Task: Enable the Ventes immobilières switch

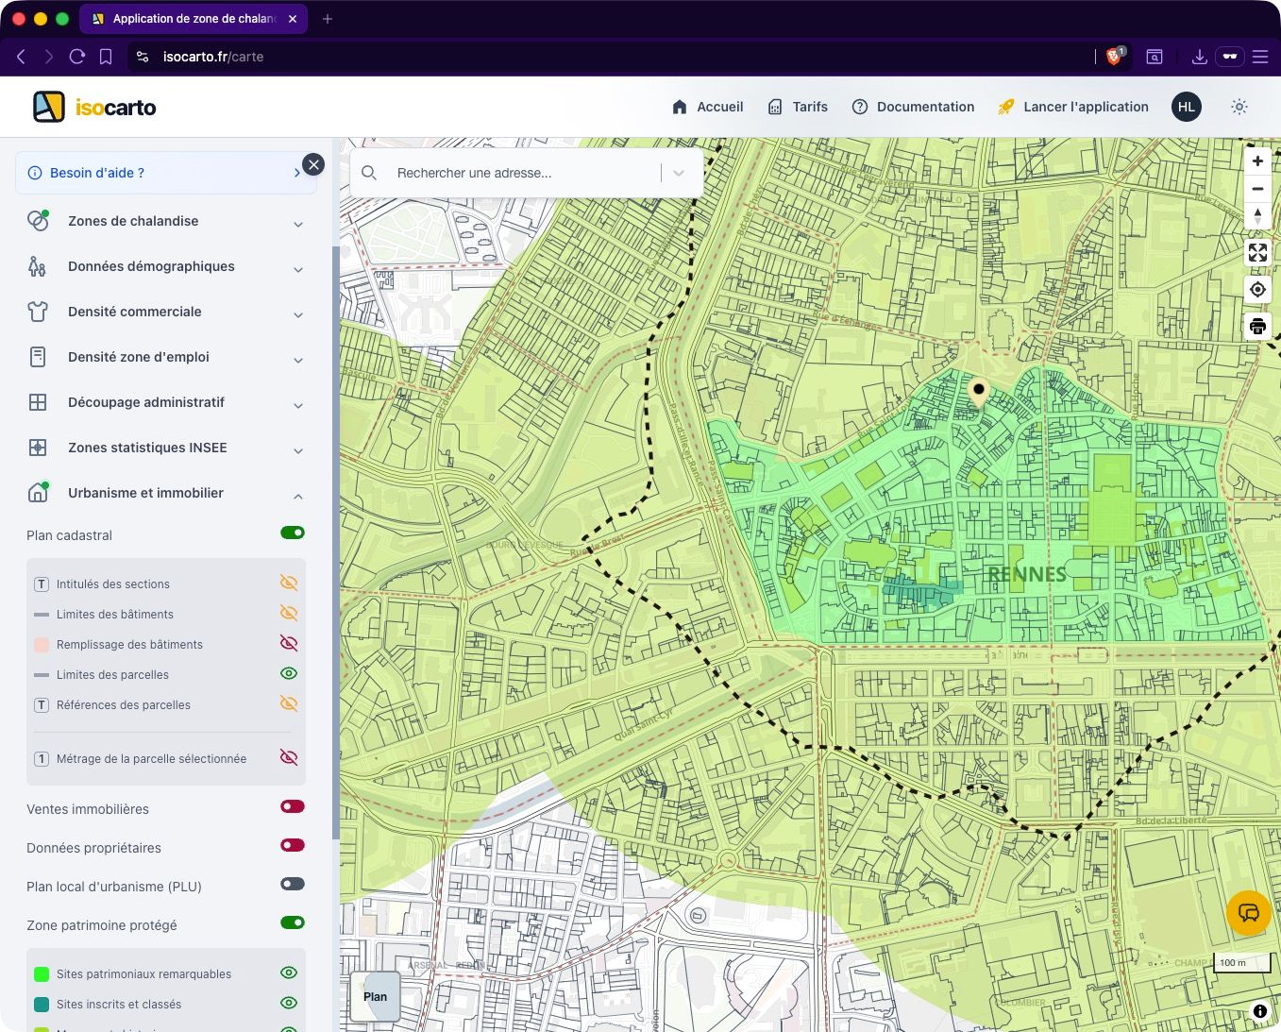Action: 293,806
